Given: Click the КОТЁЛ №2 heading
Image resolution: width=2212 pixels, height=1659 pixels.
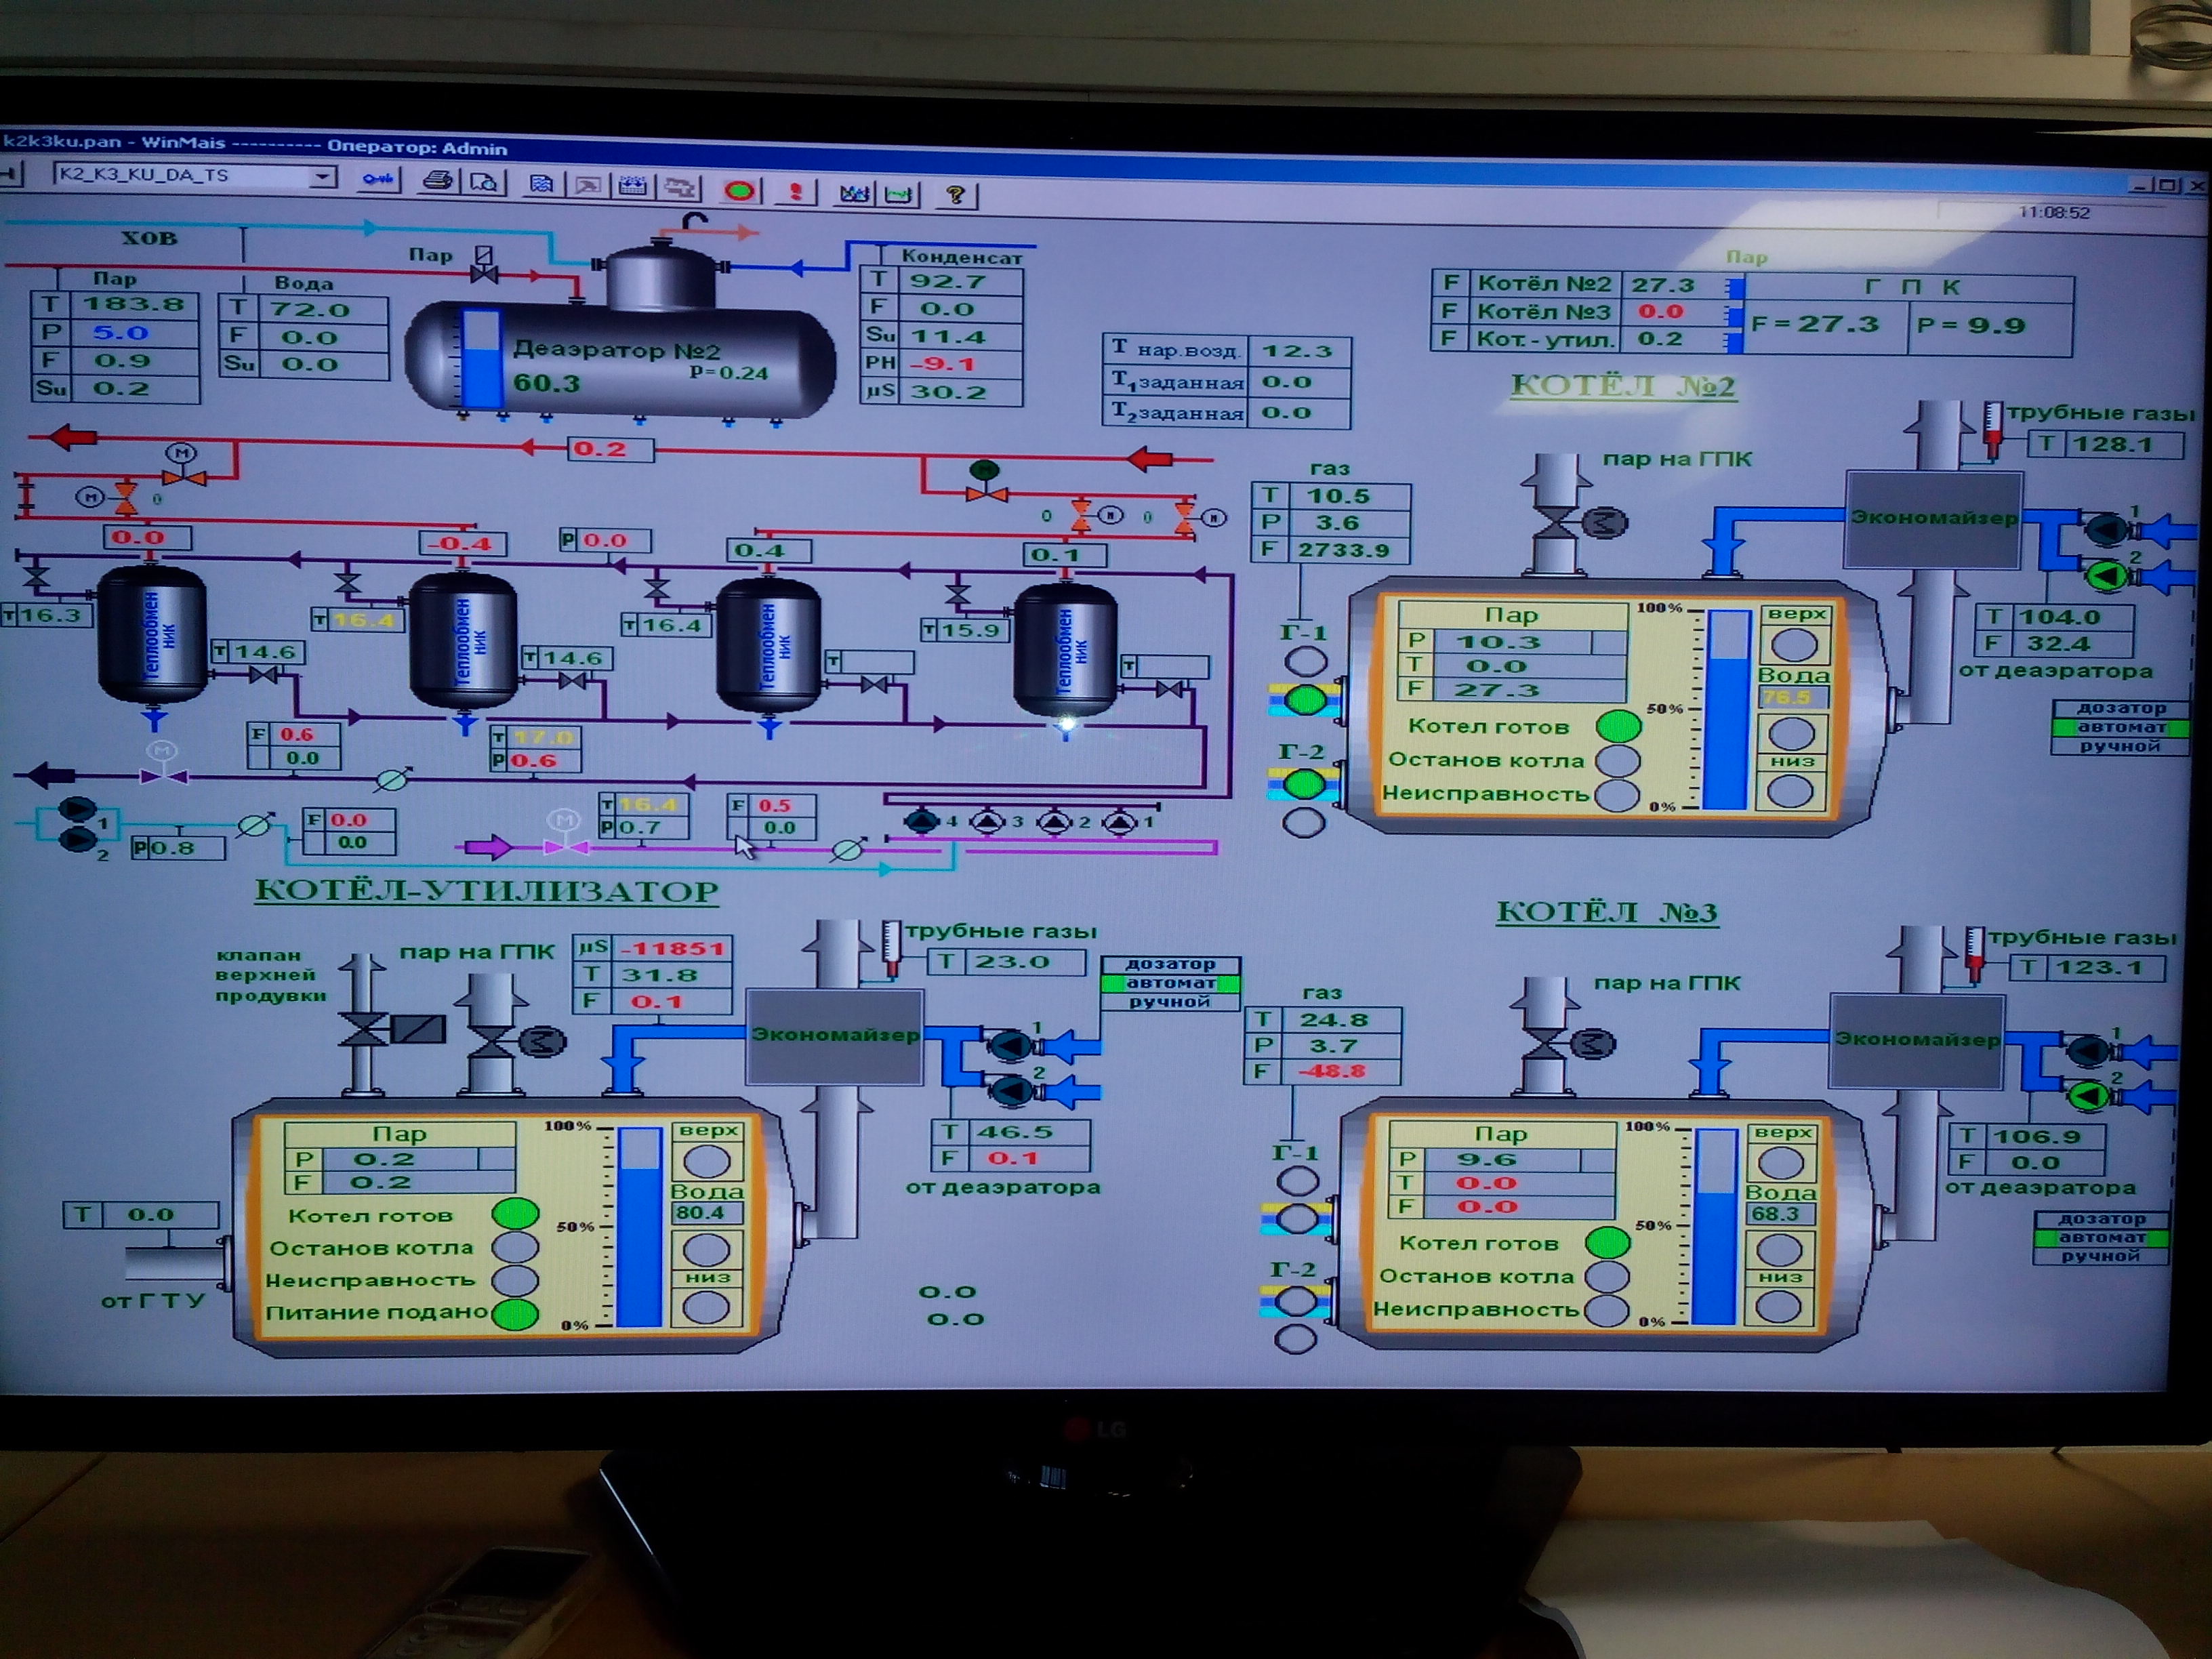Looking at the screenshot, I should [1623, 386].
